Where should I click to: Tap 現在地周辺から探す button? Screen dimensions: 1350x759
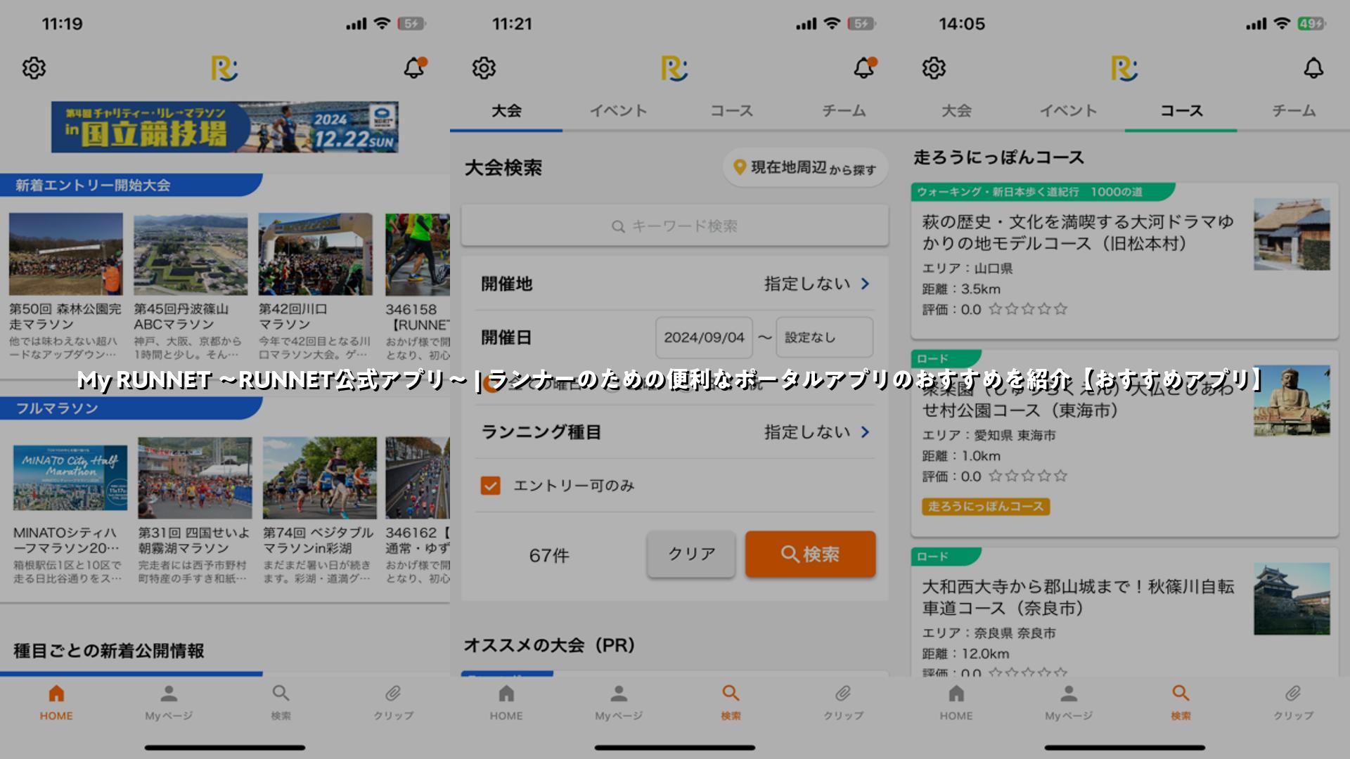806,167
